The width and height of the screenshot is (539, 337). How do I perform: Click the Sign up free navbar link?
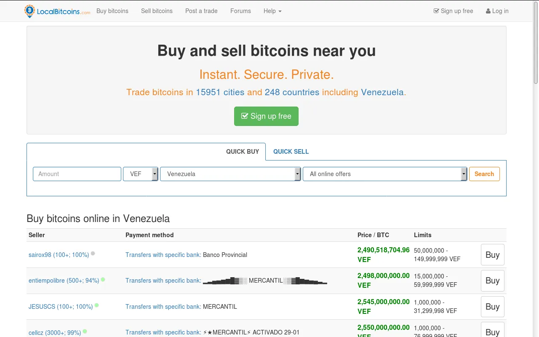point(453,11)
